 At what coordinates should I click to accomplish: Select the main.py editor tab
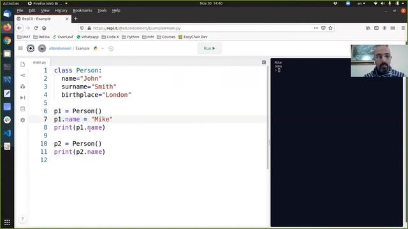(x=40, y=62)
